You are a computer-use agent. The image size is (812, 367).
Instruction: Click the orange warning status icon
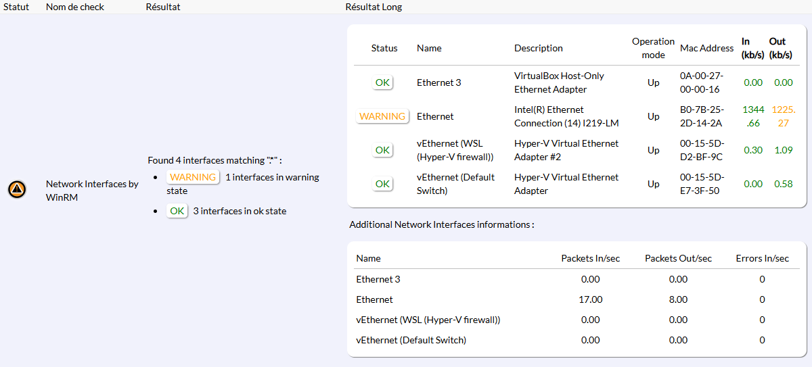pyautogui.click(x=17, y=190)
